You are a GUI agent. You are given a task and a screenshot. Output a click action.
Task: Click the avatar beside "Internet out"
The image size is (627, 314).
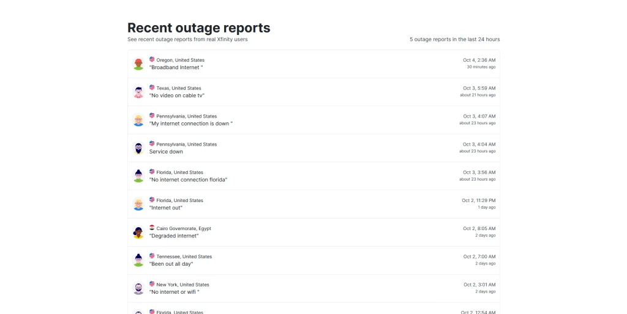(x=138, y=204)
